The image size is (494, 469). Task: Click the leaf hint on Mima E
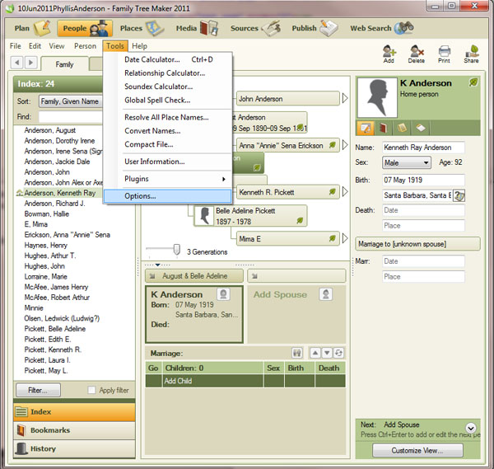[x=333, y=238]
